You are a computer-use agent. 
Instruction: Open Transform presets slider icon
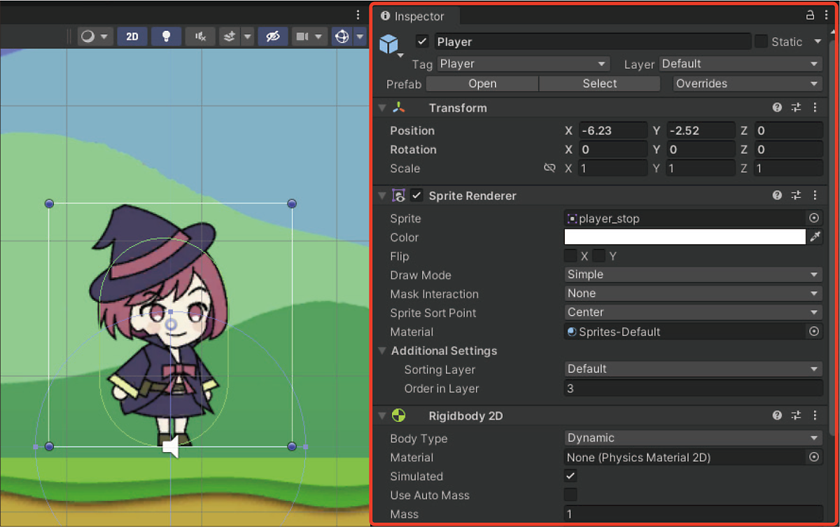pos(796,108)
